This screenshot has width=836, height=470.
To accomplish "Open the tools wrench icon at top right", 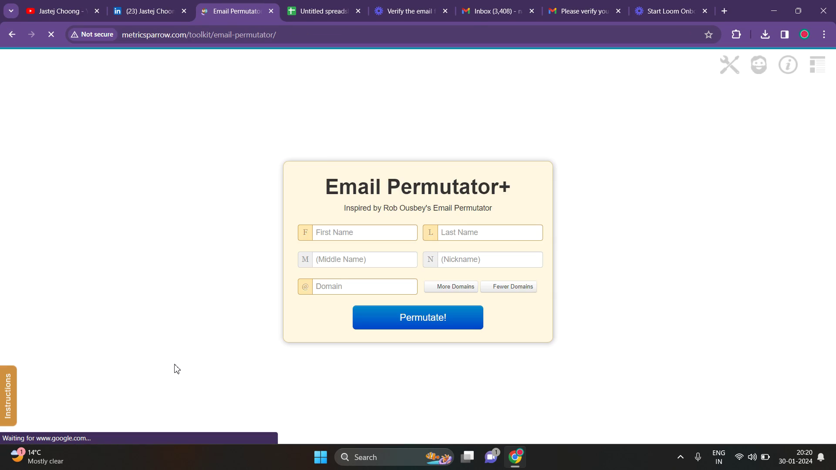I will pos(729,65).
